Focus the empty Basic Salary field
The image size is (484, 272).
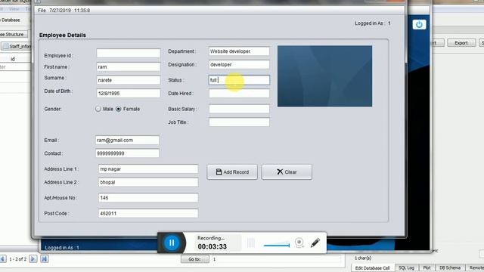point(239,109)
